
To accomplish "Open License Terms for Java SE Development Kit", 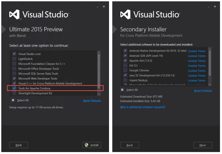I will tap(197, 76).
